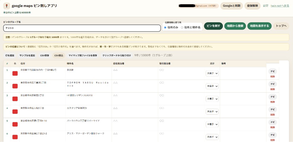Screen dimensions: 293x142
Task: Delete row 2 with 削除
Action: [x=272, y=89]
